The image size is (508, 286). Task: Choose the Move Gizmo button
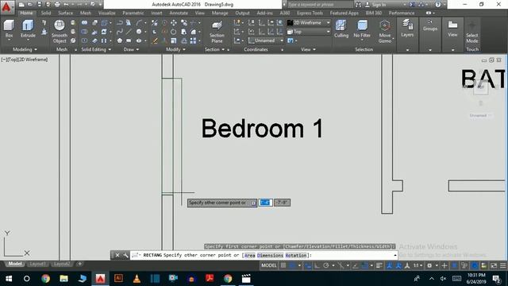coord(384,32)
